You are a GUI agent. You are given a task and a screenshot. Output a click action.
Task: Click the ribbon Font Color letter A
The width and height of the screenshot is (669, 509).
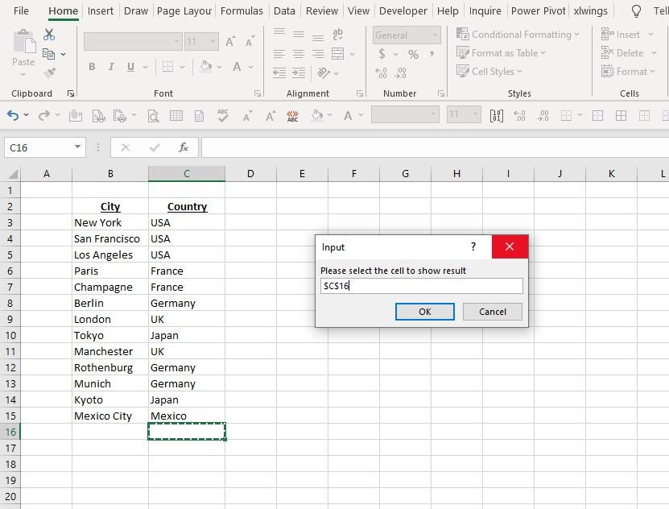pos(237,67)
